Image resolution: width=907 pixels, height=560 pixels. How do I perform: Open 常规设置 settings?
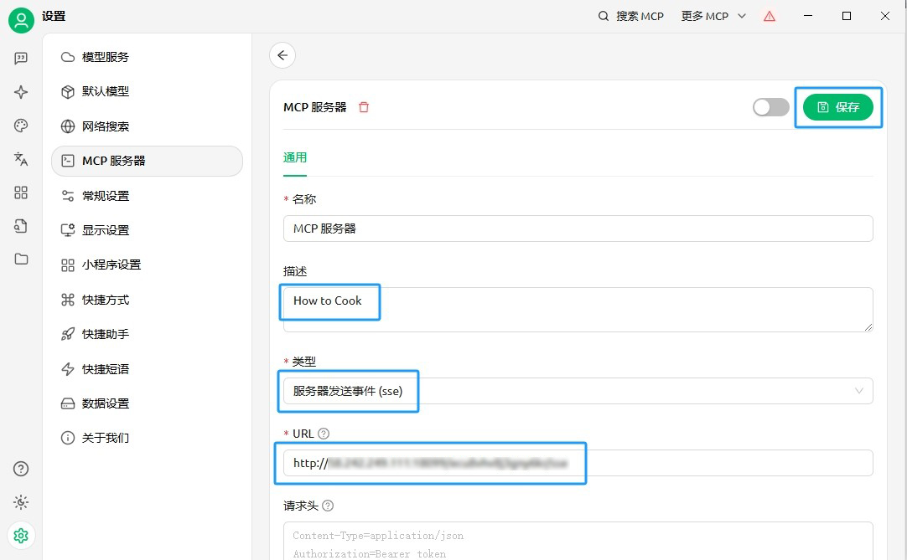point(147,196)
